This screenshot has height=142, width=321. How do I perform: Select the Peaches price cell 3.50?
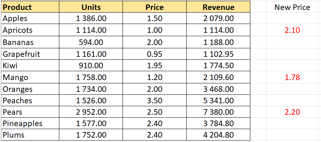(x=155, y=101)
